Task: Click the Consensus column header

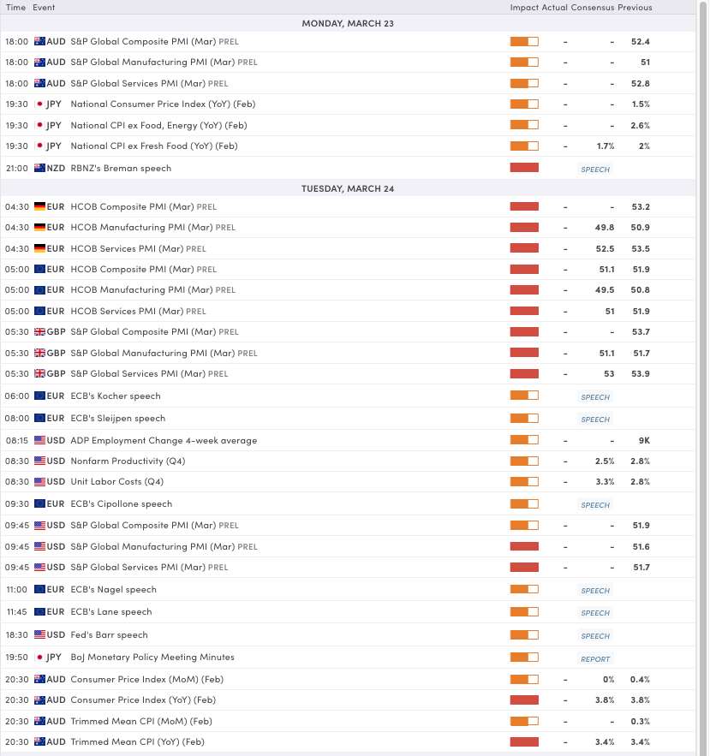Action: pos(593,7)
